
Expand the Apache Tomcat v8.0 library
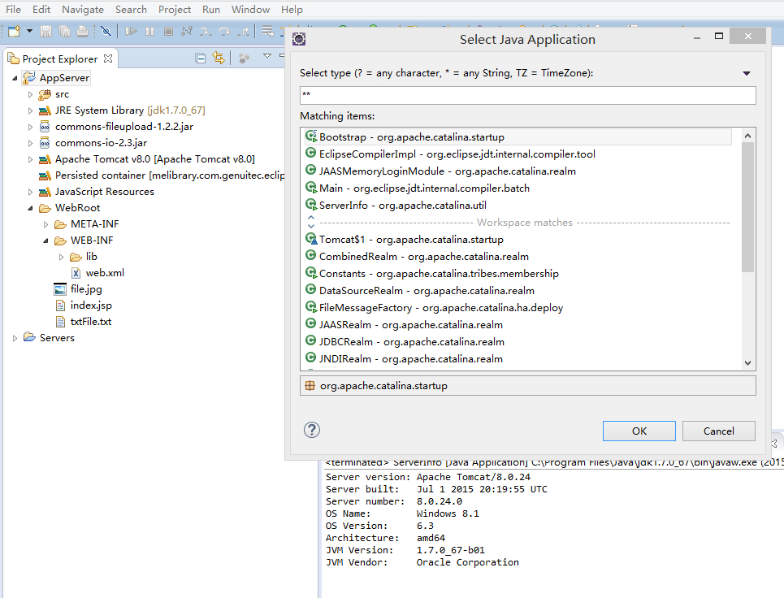[x=31, y=159]
